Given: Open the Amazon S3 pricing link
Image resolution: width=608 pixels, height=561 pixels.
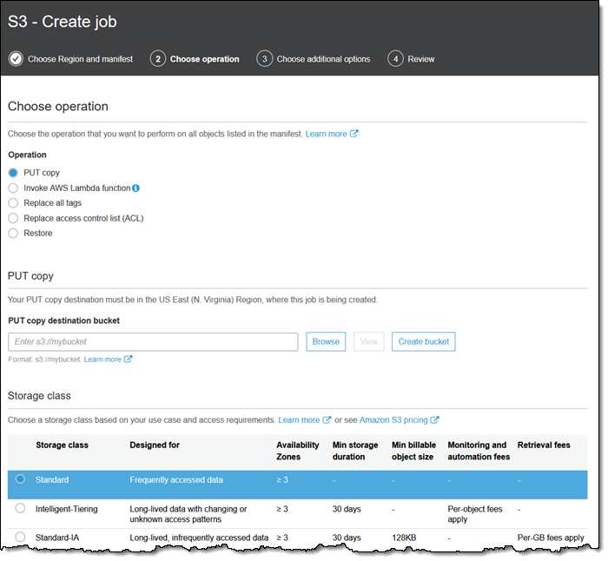Looking at the screenshot, I should point(393,419).
